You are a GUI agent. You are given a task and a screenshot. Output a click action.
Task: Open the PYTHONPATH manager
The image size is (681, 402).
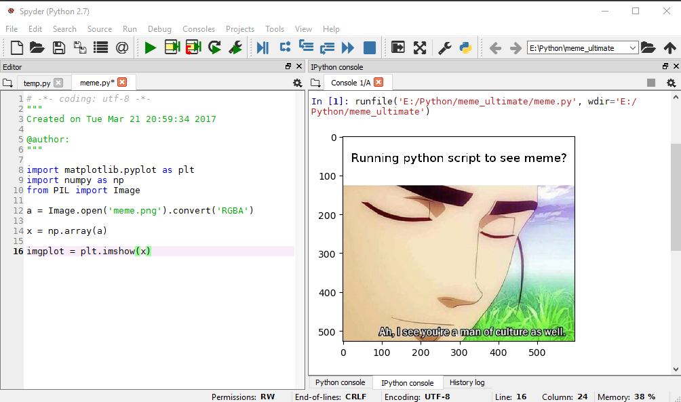pos(465,47)
